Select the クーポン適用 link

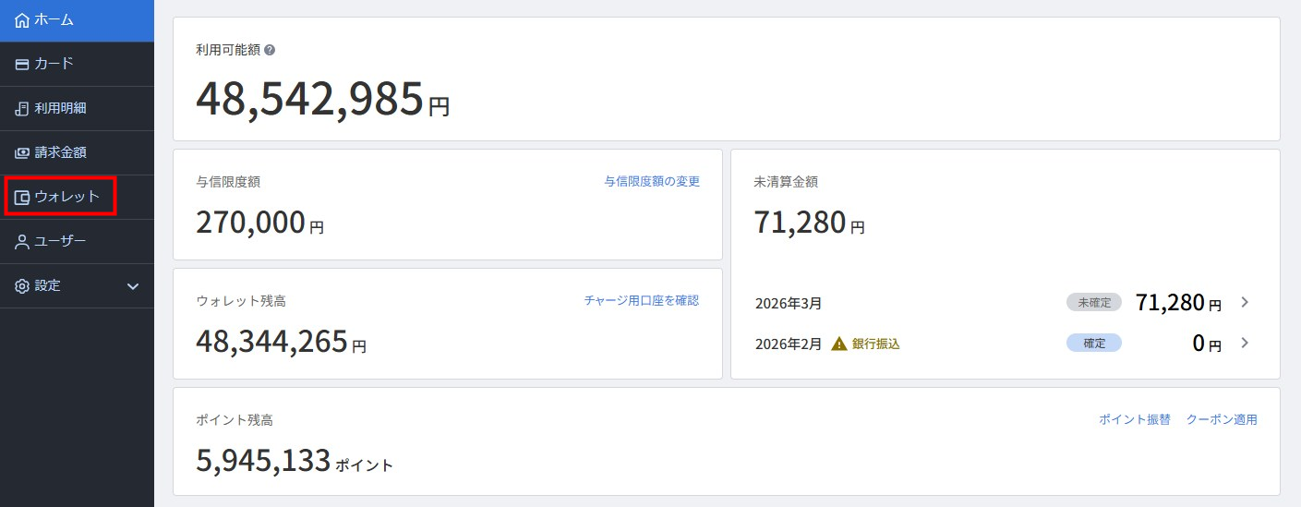click(x=1222, y=419)
